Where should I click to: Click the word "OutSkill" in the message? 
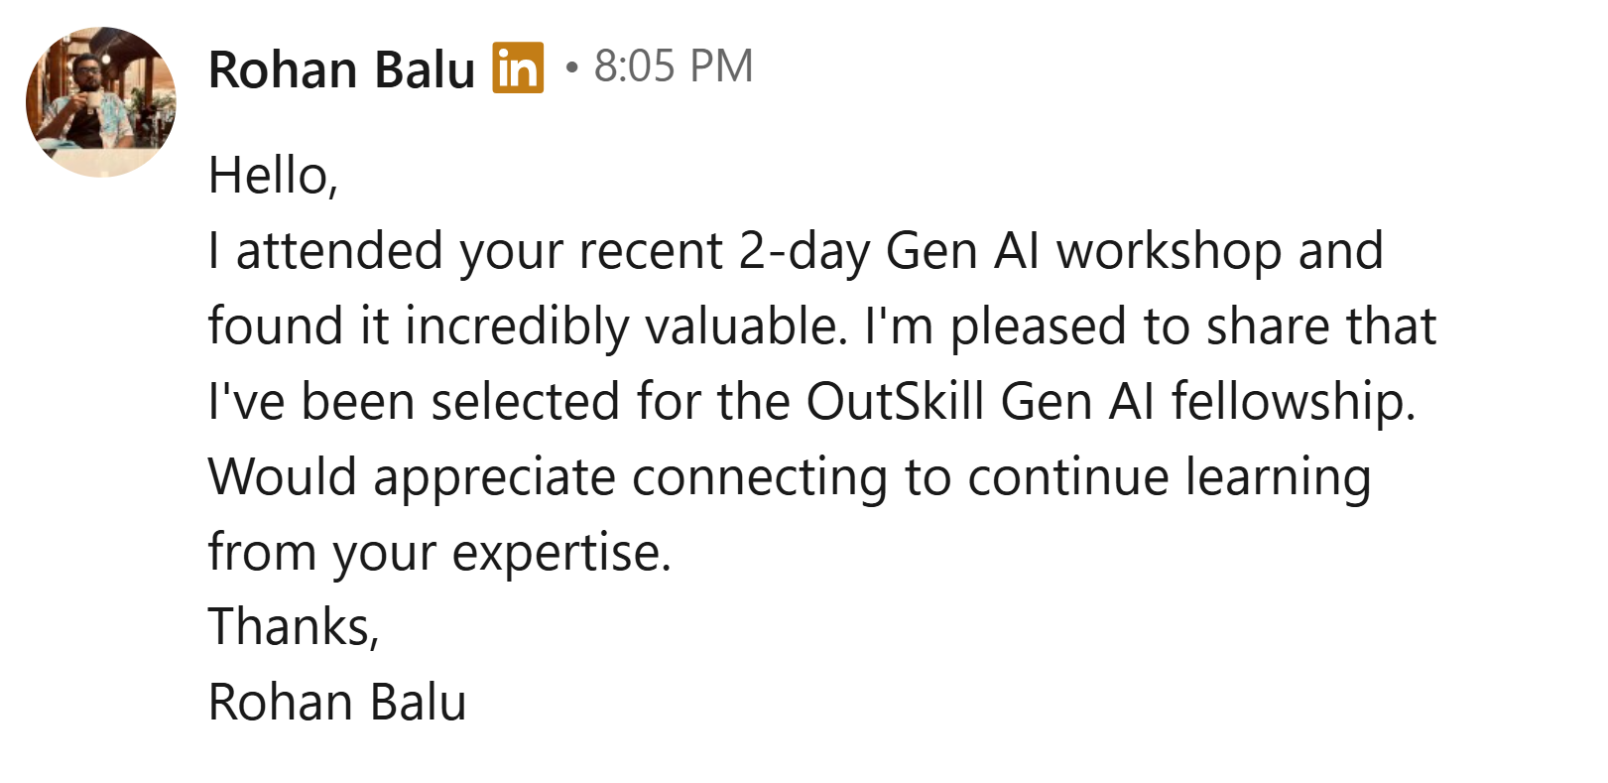(x=895, y=402)
